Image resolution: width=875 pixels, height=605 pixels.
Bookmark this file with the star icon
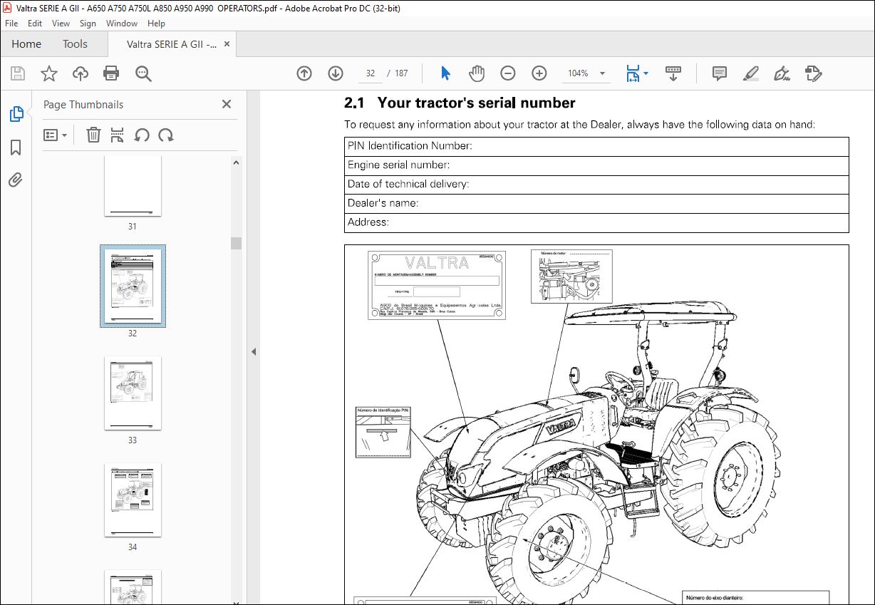pos(49,73)
